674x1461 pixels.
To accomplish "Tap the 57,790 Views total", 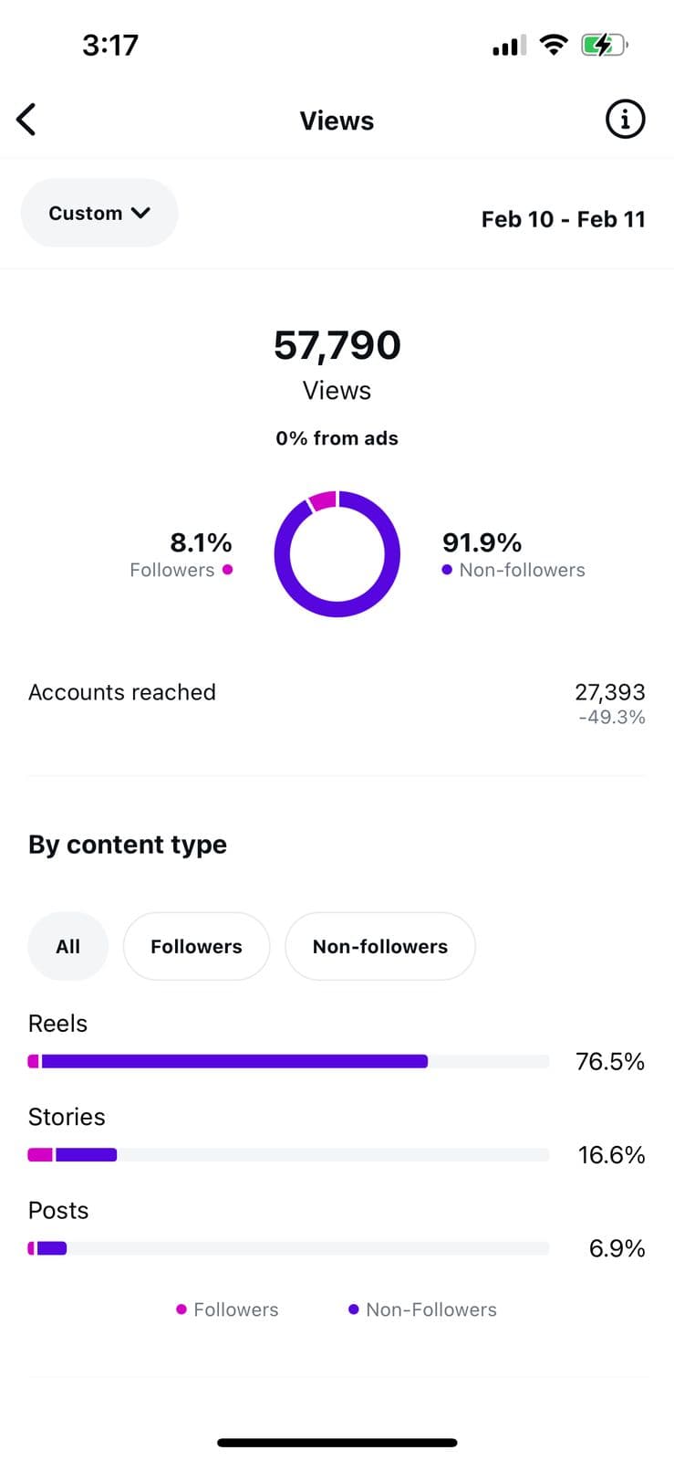I will (x=337, y=345).
